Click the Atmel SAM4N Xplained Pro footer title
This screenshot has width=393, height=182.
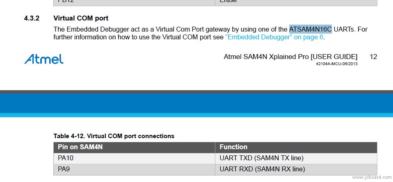(x=290, y=57)
